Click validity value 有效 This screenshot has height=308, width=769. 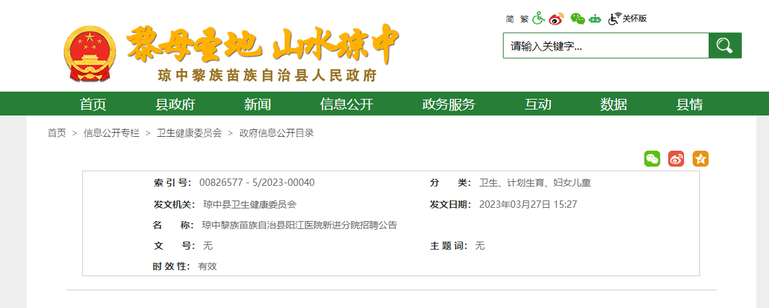208,266
